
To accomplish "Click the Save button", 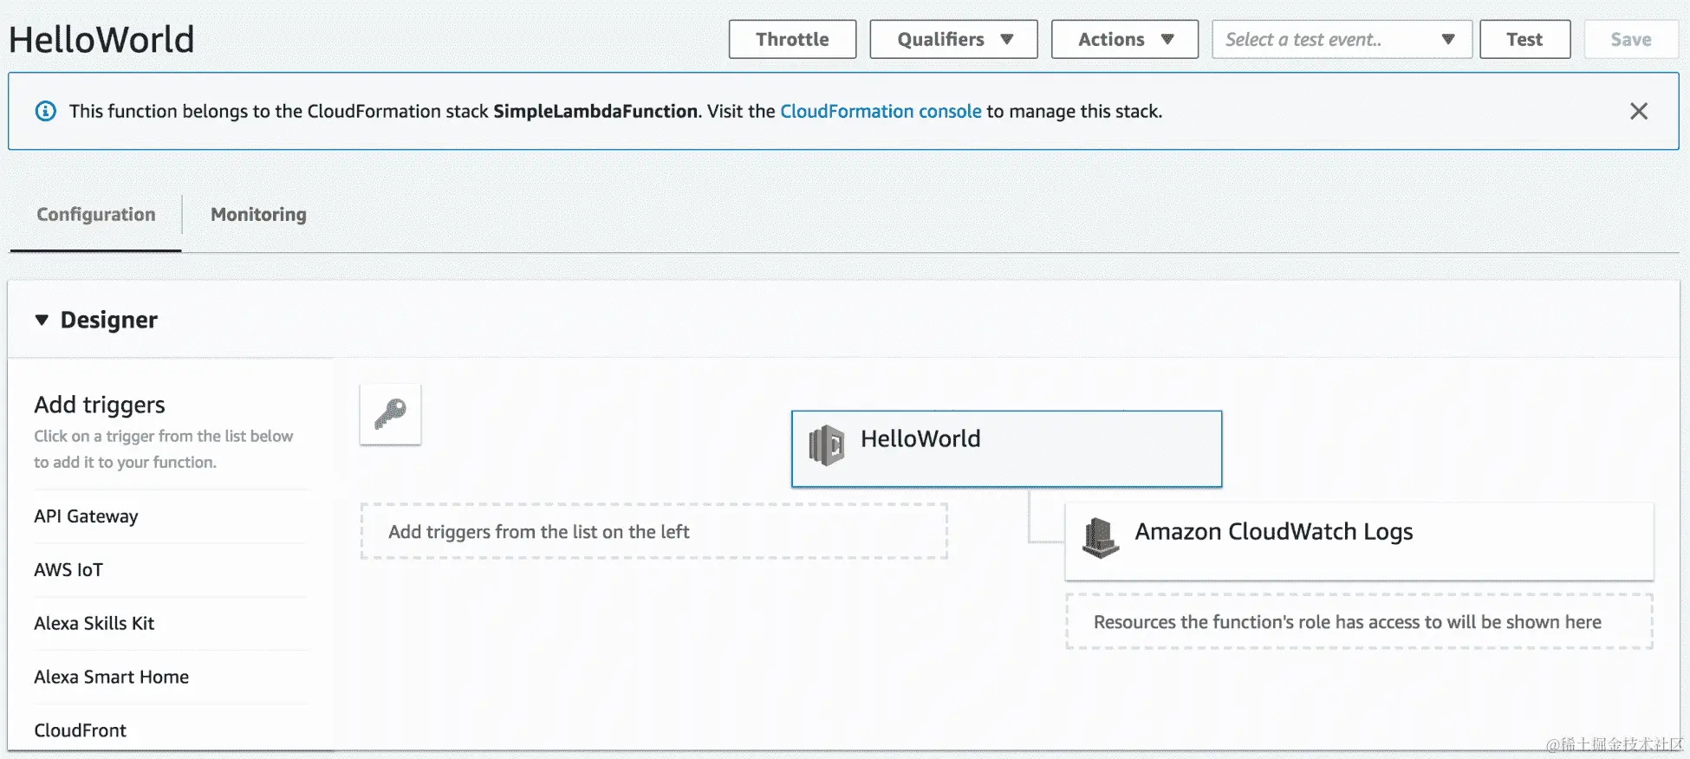I will [x=1630, y=39].
